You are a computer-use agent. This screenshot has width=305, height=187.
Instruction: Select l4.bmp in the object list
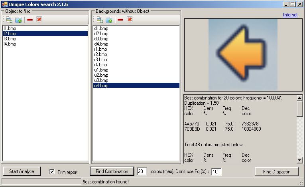[10, 44]
